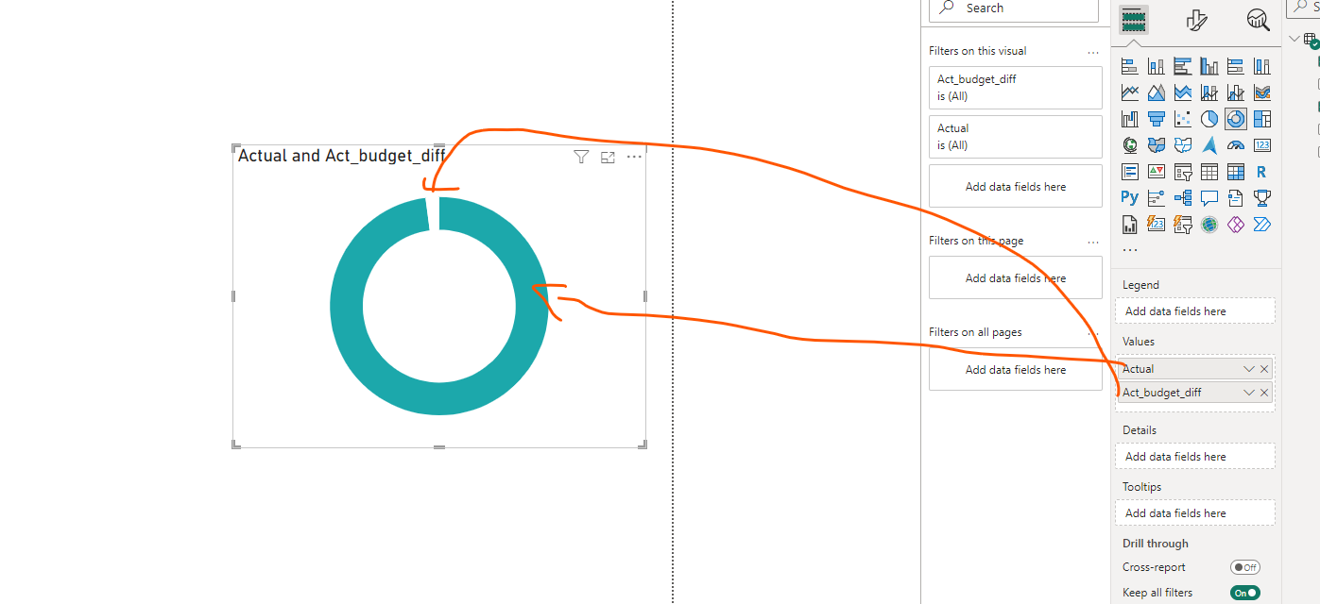Select the Azure map arrow visual
1320x604 pixels.
point(1209,145)
